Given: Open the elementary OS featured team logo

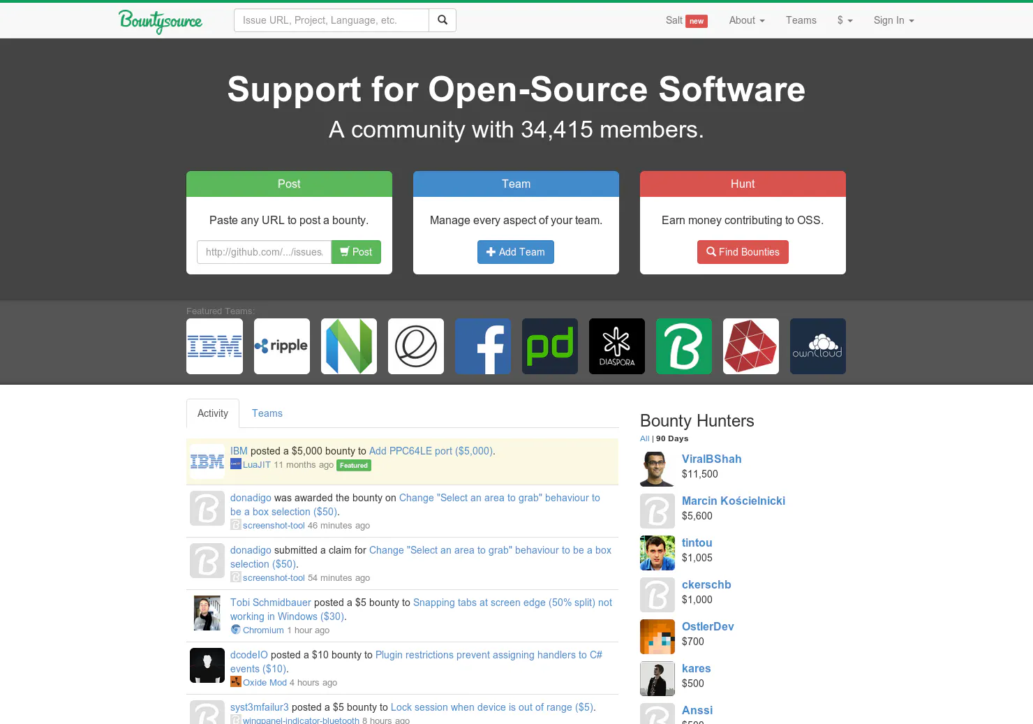Looking at the screenshot, I should point(416,346).
